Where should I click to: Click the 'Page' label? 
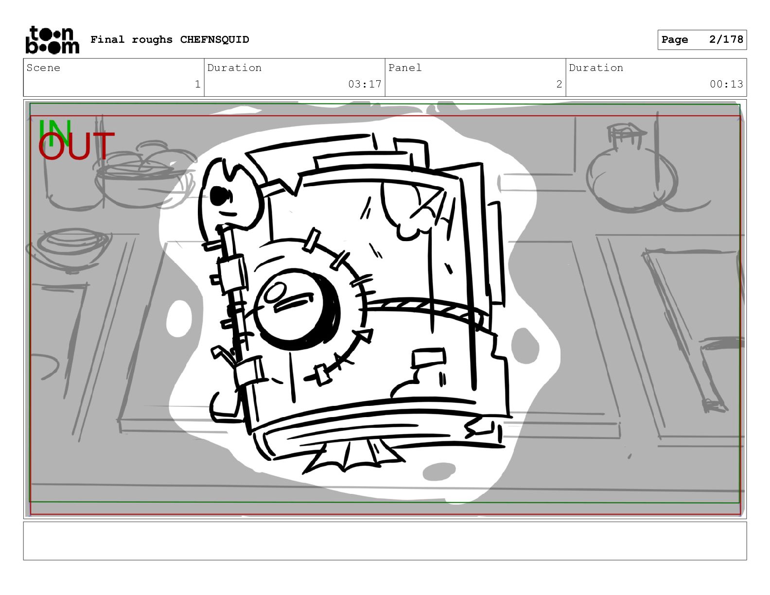tap(675, 40)
